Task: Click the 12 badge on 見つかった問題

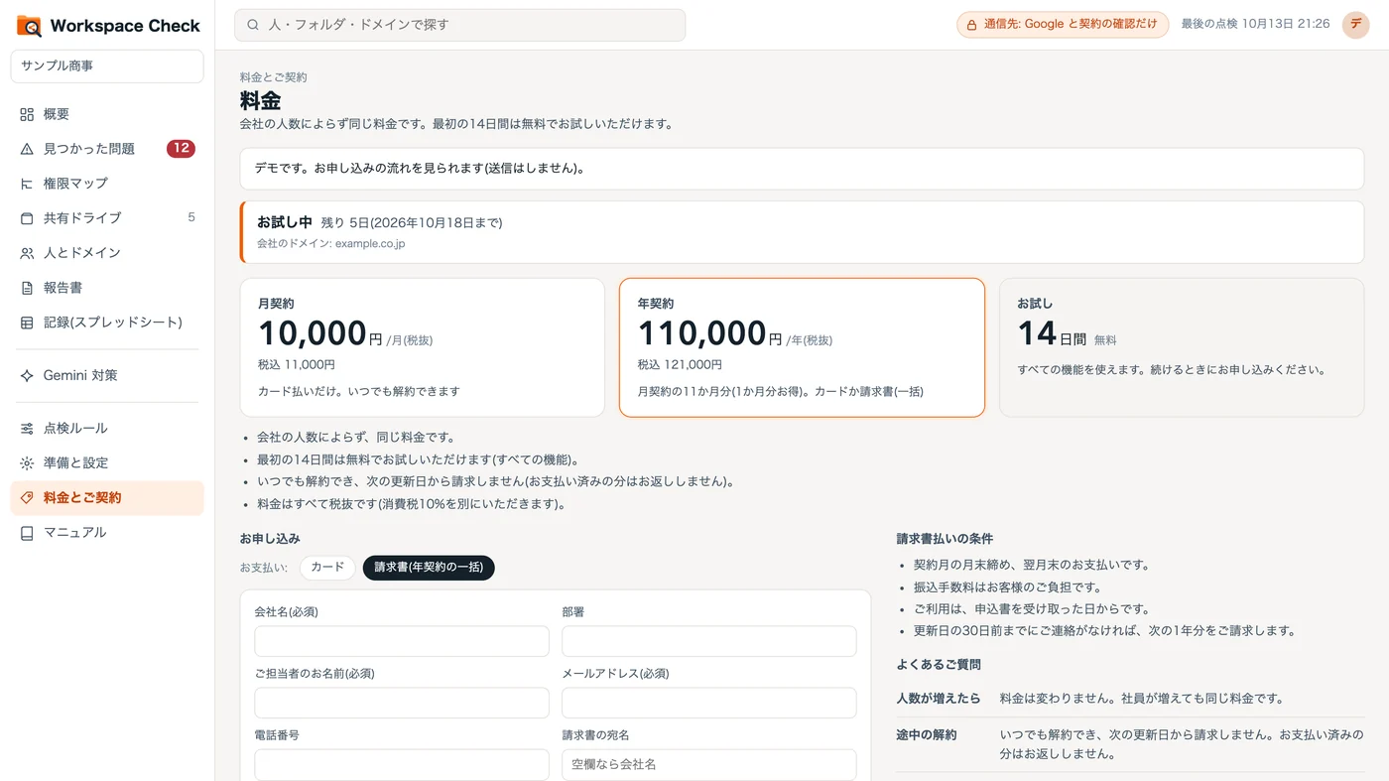Action: point(181,149)
